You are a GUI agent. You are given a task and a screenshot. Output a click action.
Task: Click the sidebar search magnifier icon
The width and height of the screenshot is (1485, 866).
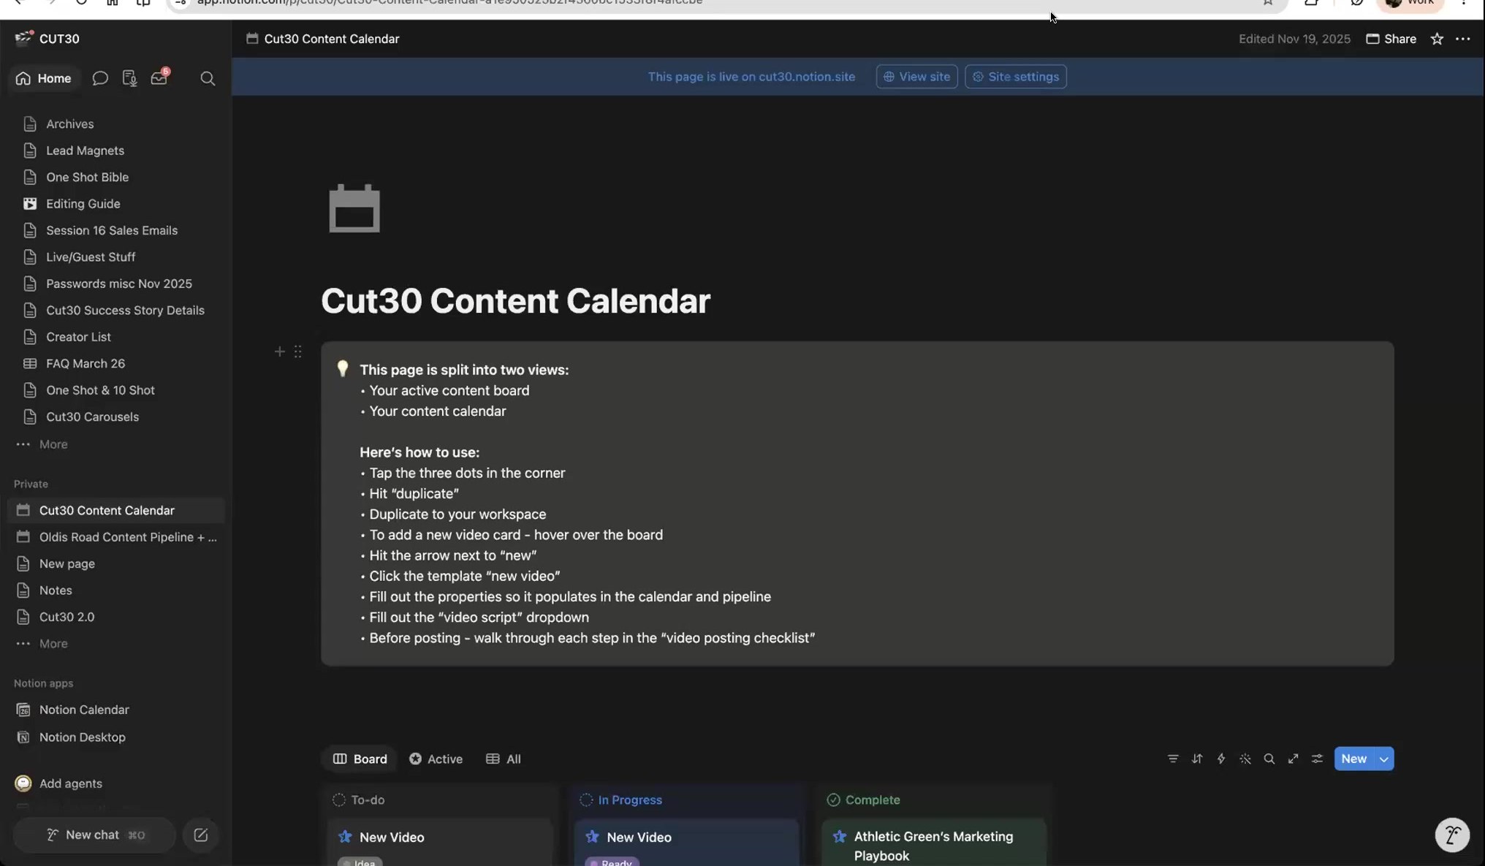pyautogui.click(x=208, y=78)
